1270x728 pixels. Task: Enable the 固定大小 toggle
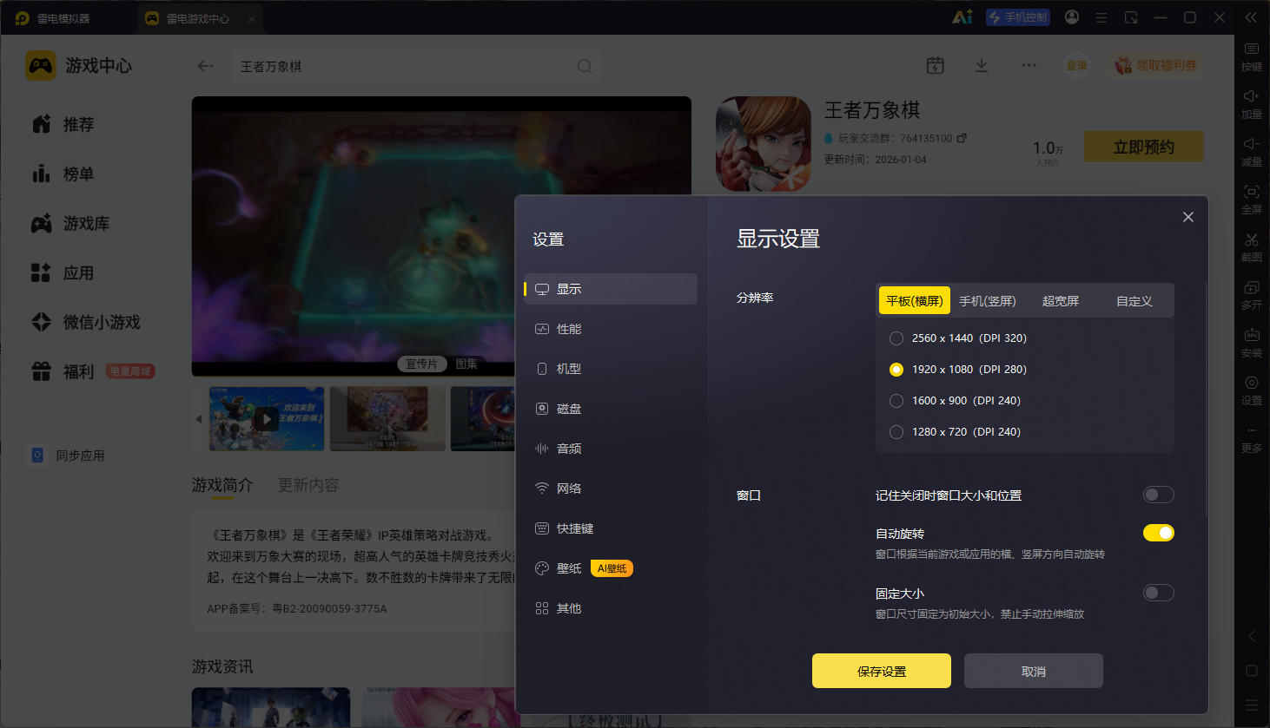point(1159,593)
